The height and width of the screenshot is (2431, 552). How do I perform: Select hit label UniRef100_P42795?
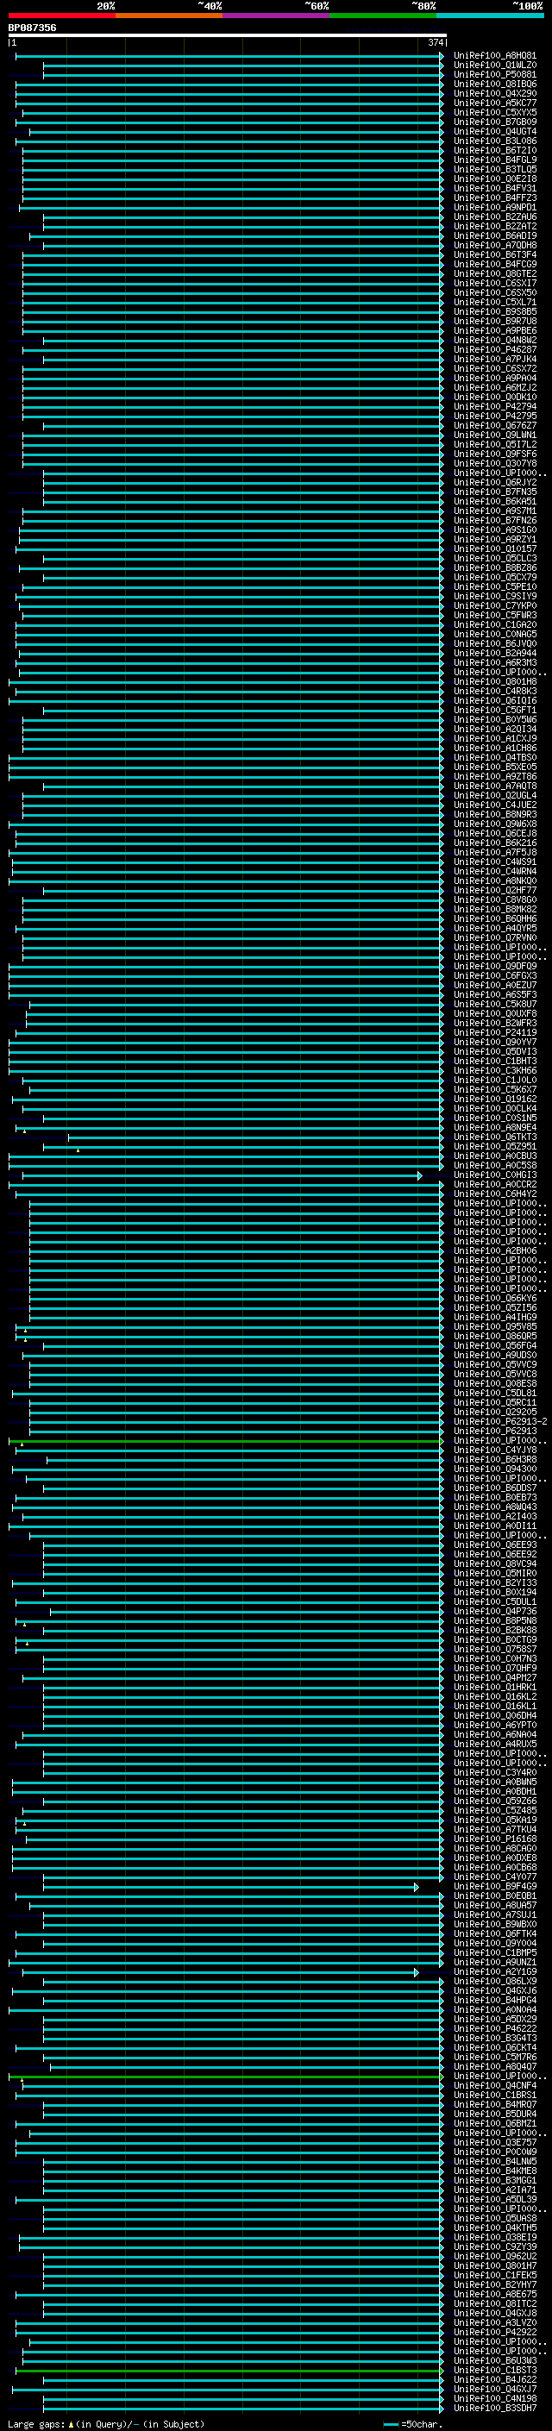pyautogui.click(x=495, y=417)
